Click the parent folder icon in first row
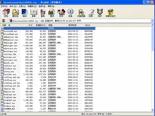155x116 pixels. pos(2,28)
